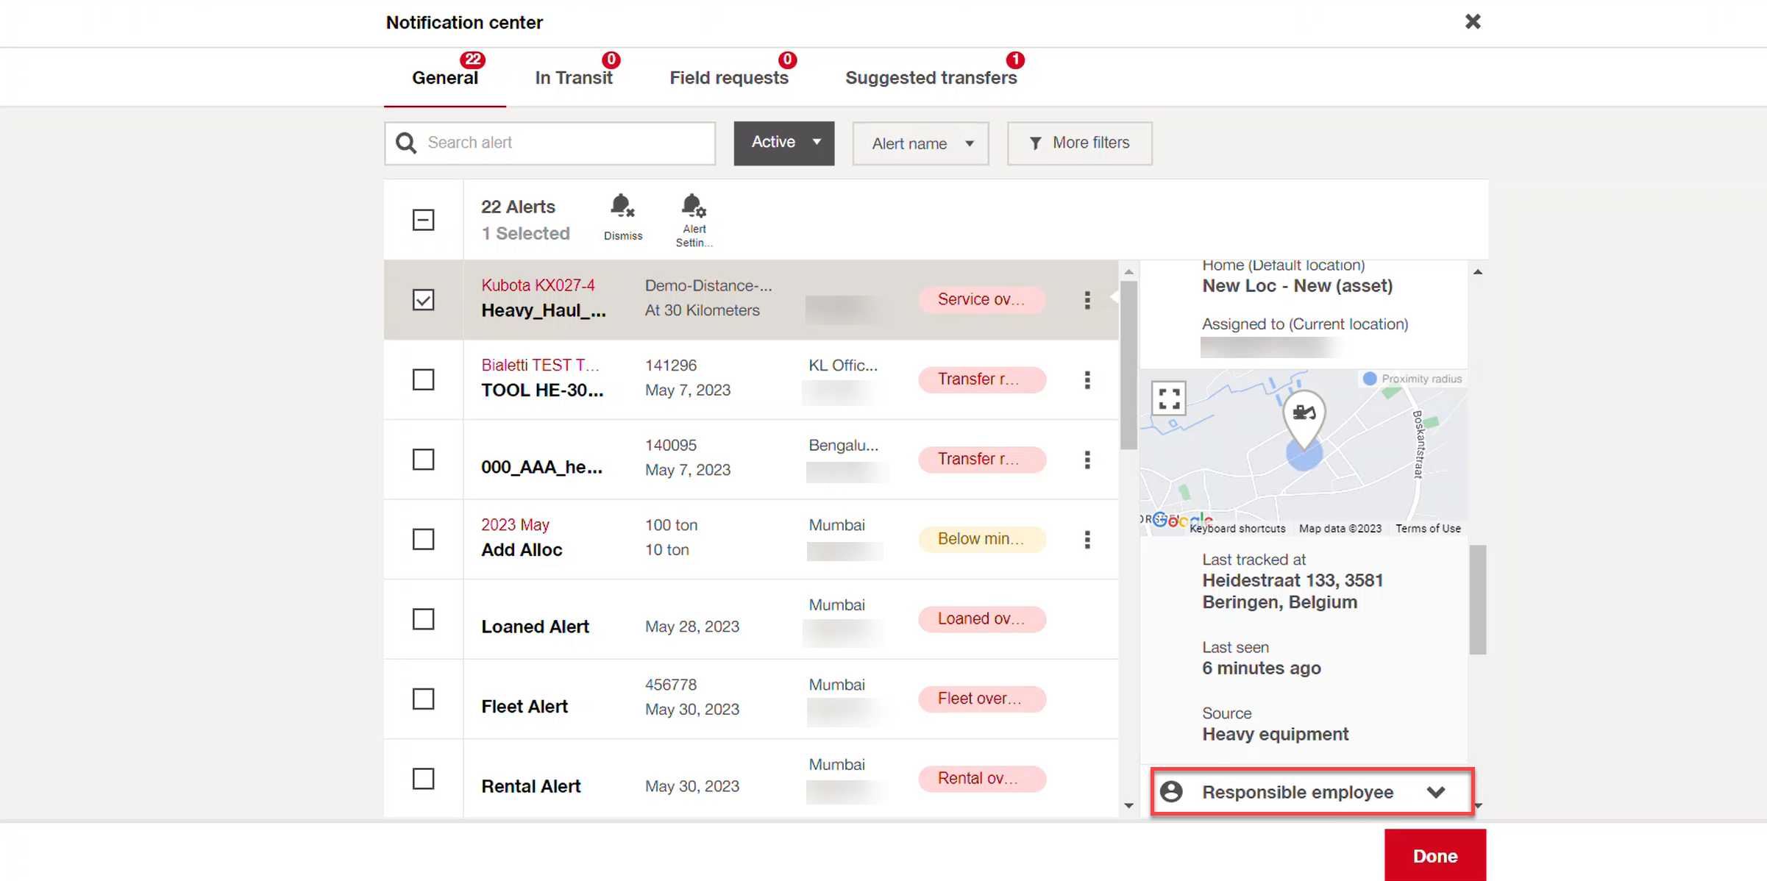1767x881 pixels.
Task: Toggle the select-all alerts checkbox
Action: click(423, 219)
